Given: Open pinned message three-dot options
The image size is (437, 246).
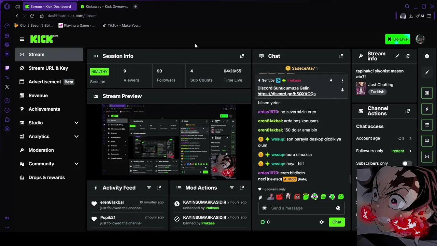Looking at the screenshot, I should [x=342, y=81].
